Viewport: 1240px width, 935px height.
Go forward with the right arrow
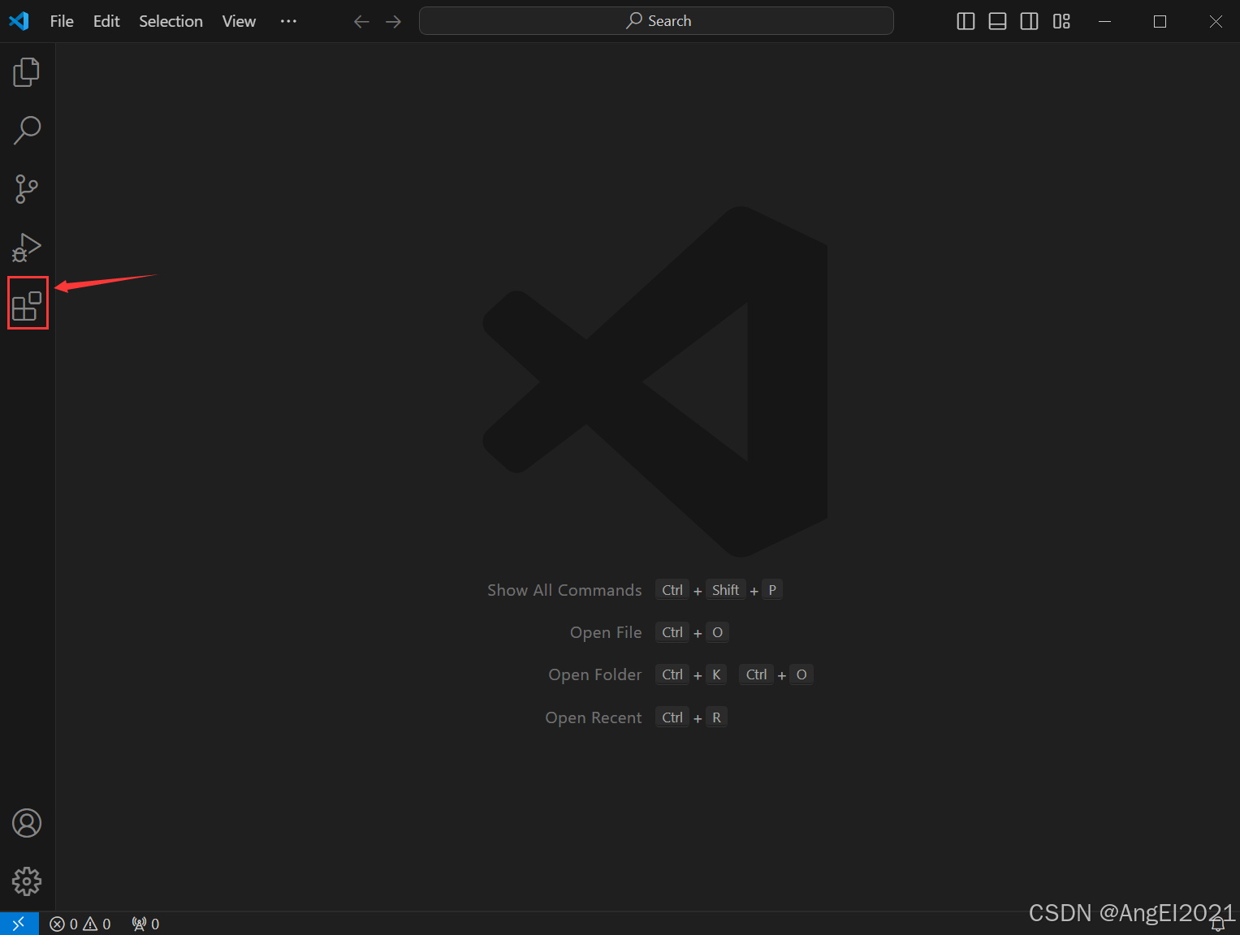[x=394, y=21]
